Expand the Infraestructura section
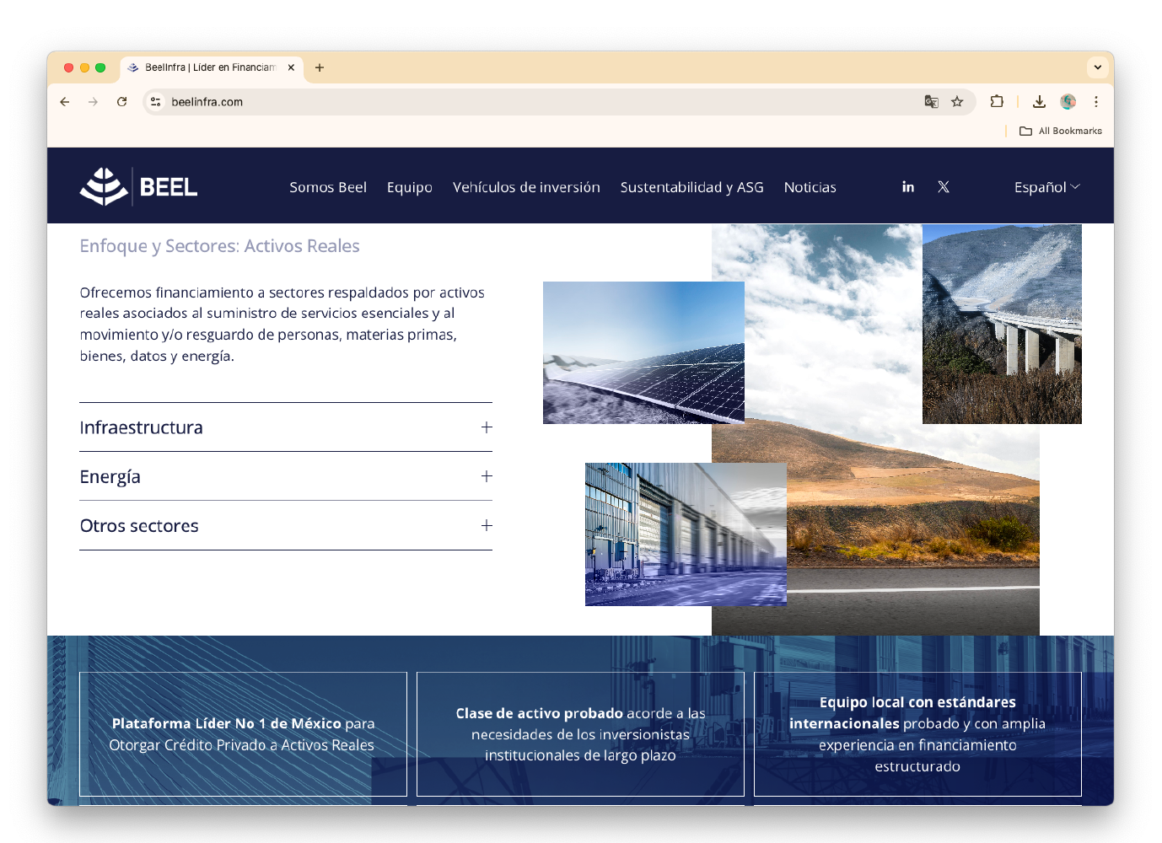 coord(286,427)
